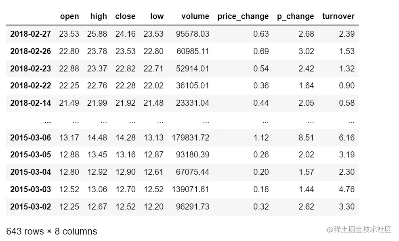
Task: Click volume value 179831.72
Action: click(190, 137)
